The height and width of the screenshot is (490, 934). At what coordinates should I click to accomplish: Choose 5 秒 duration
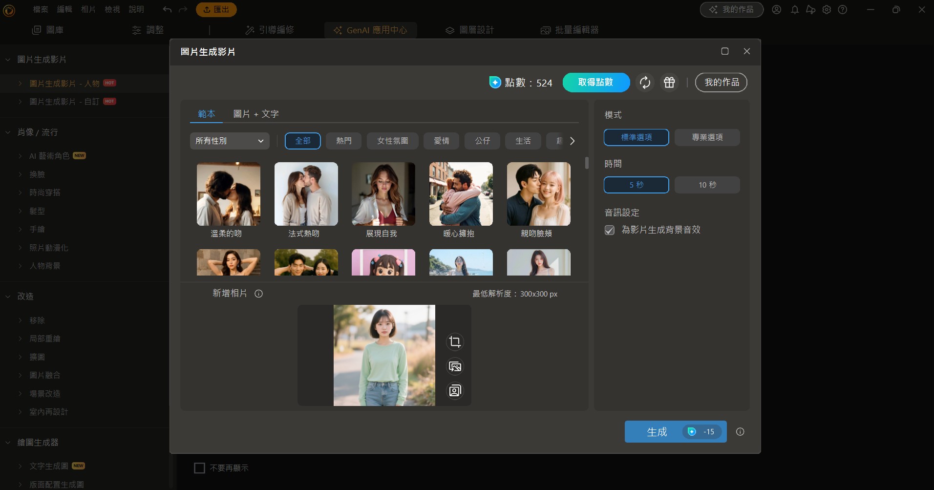pyautogui.click(x=637, y=185)
